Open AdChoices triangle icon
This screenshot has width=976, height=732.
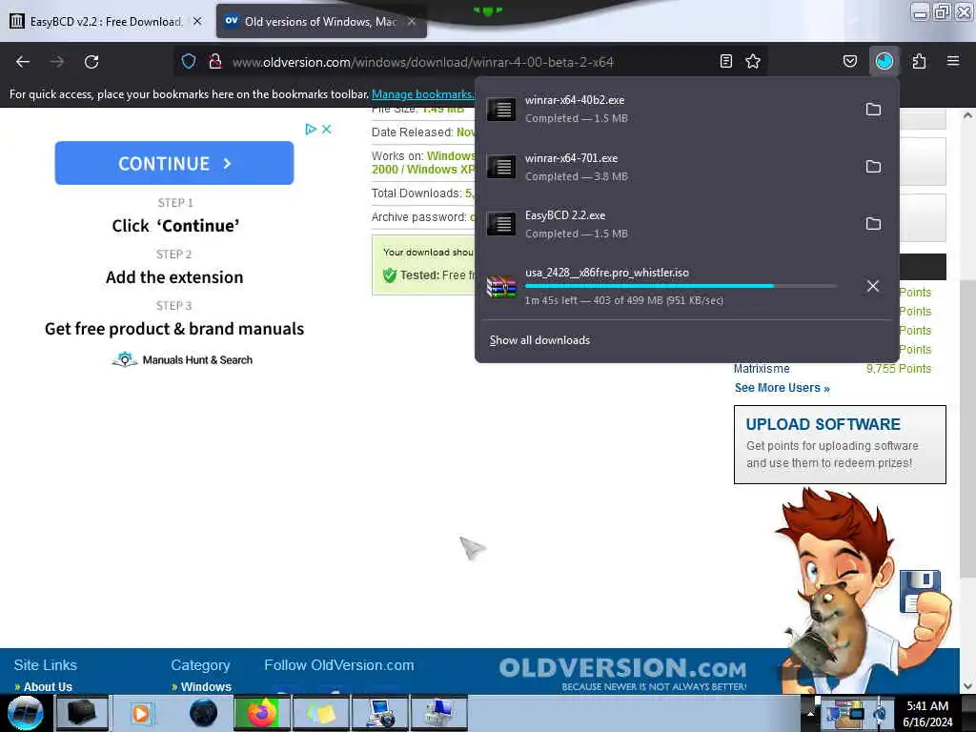coord(311,129)
